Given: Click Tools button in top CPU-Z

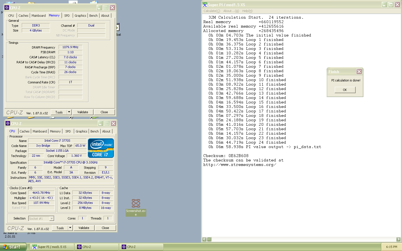Looking at the screenshot, I should 59,112.
